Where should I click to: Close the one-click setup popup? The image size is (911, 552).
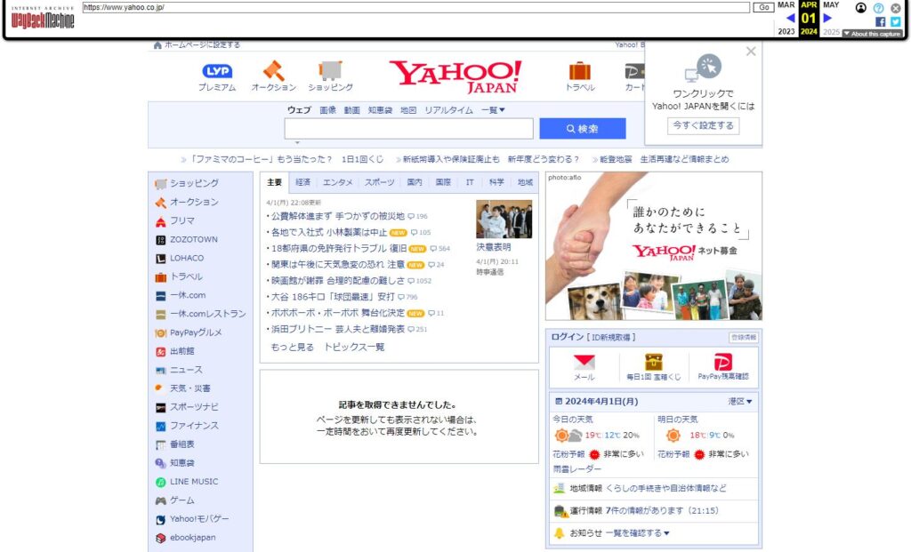click(x=751, y=52)
